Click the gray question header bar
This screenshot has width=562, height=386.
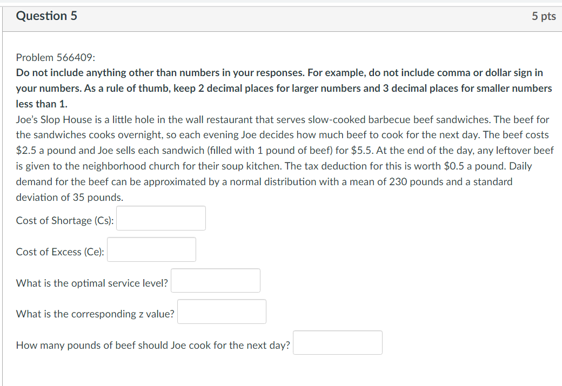pos(281,16)
